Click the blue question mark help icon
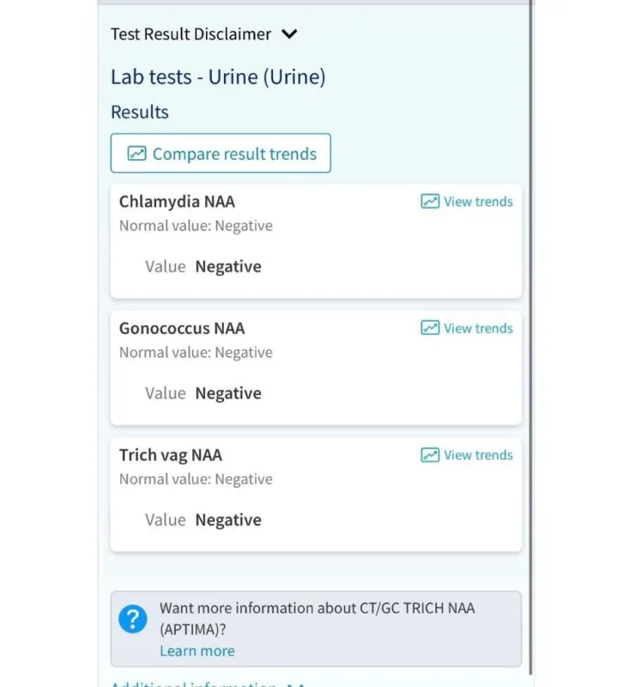Screen dimensions: 623x687 (133, 618)
